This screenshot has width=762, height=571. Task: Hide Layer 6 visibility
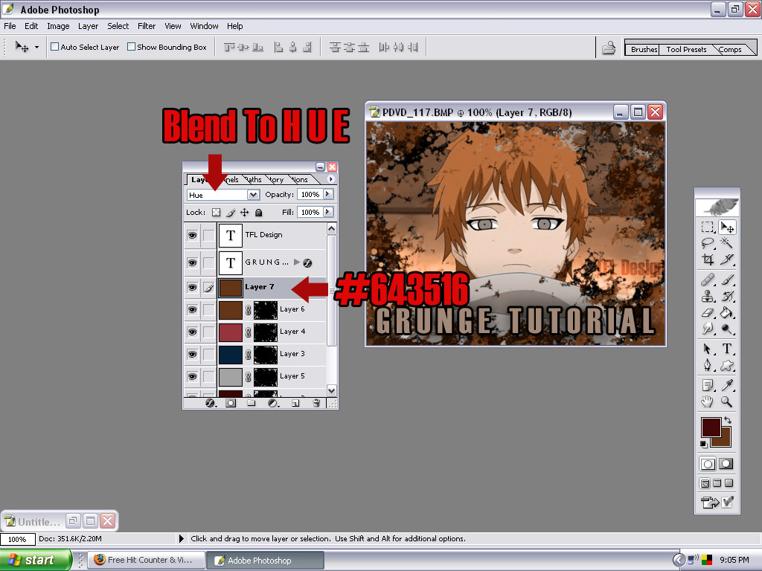click(193, 310)
